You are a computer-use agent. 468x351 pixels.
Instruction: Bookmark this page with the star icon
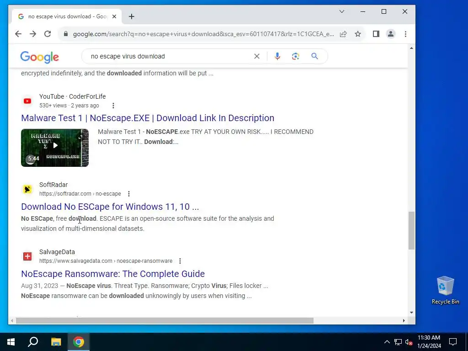click(358, 34)
